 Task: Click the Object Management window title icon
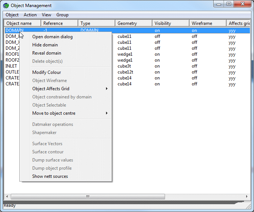(6, 6)
